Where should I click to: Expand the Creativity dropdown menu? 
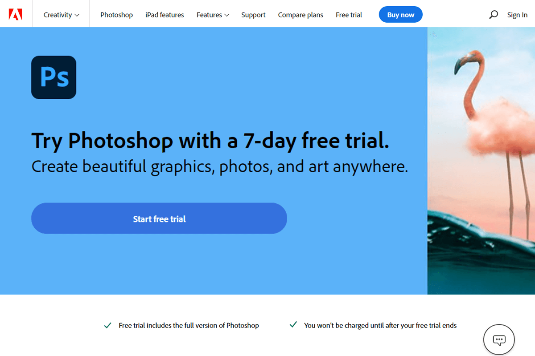[62, 15]
